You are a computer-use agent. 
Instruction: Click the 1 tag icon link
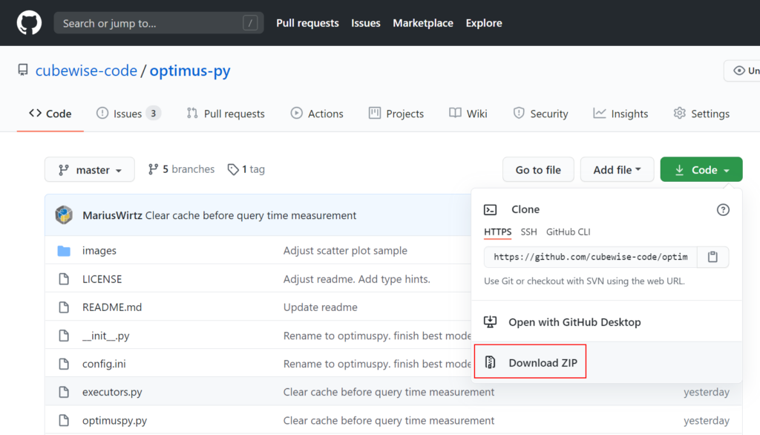coord(246,169)
